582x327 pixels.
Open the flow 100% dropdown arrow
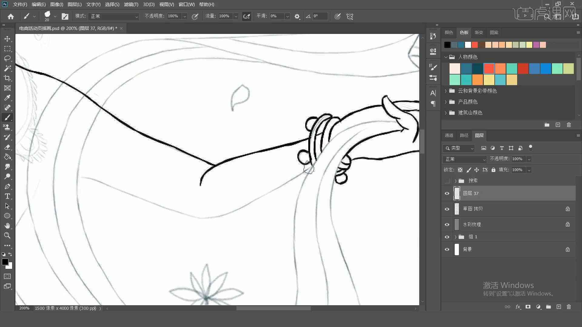pyautogui.click(x=236, y=16)
